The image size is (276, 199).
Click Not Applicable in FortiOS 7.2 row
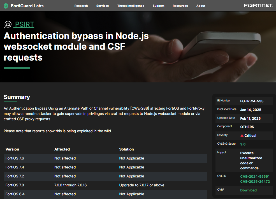click(132, 176)
